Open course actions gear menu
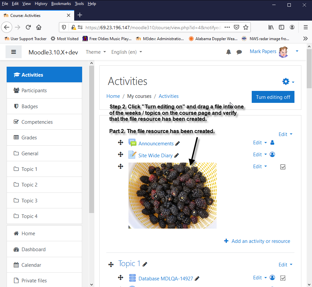Viewport: 312px width, 287px height. 288,82
